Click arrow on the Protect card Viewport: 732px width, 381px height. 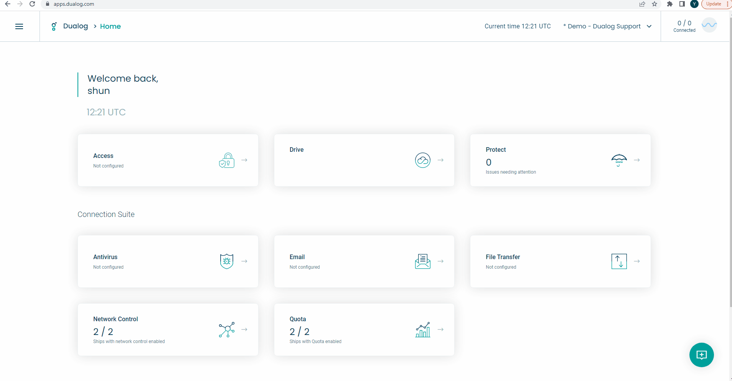pyautogui.click(x=637, y=160)
